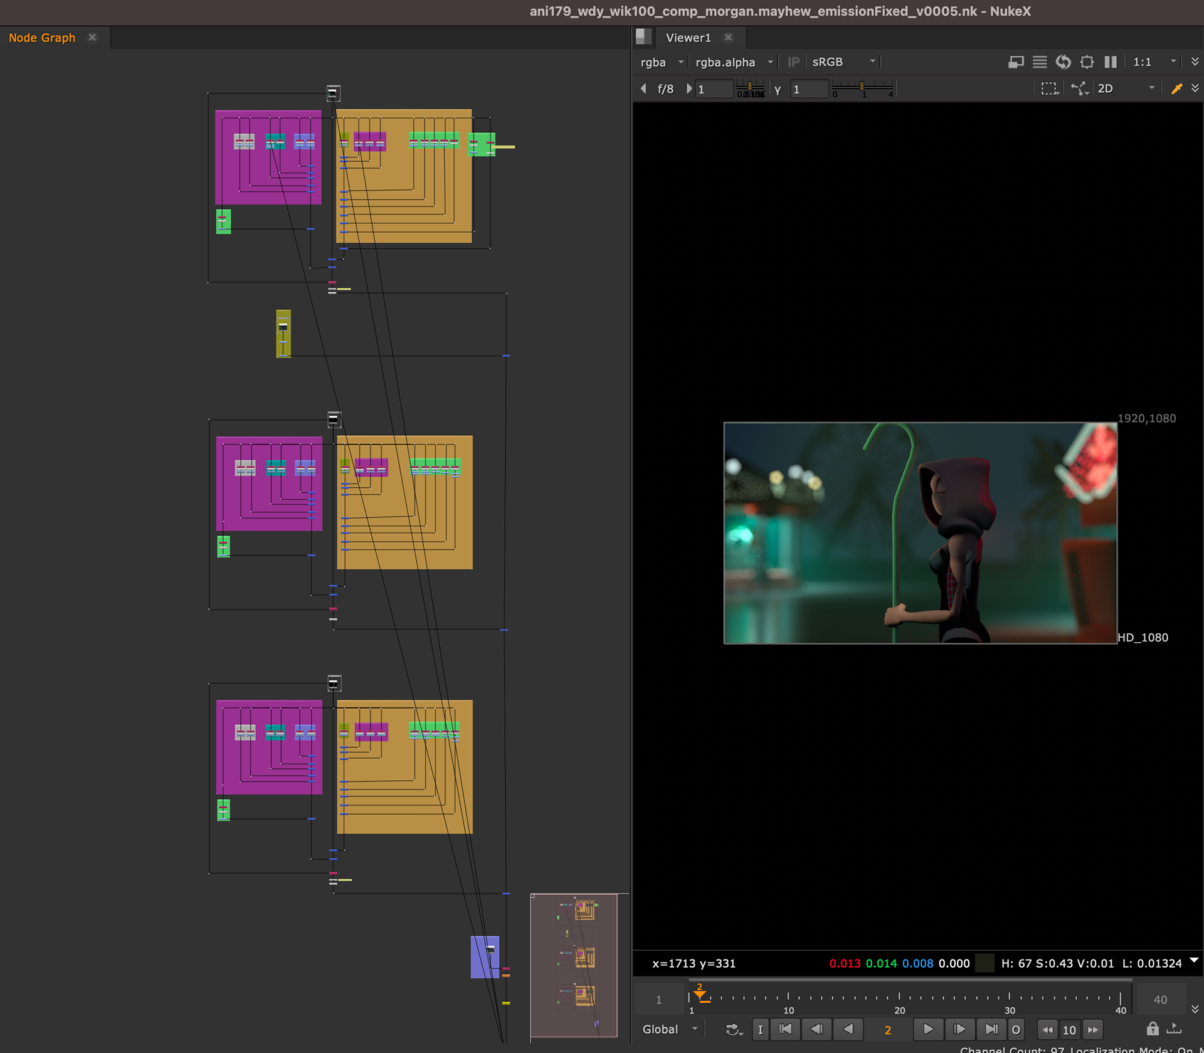
Task: Click the rendered image in Viewer
Action: (920, 532)
